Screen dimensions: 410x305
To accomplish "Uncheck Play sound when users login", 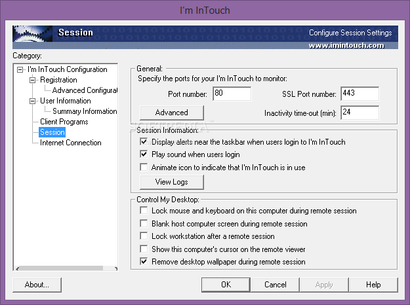I will pos(144,154).
